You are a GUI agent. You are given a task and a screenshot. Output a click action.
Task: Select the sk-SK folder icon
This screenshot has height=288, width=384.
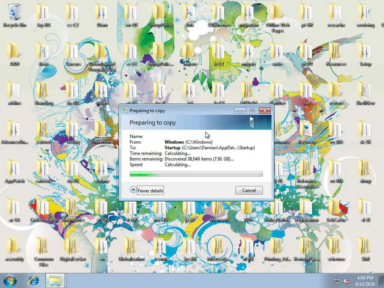pos(365,132)
